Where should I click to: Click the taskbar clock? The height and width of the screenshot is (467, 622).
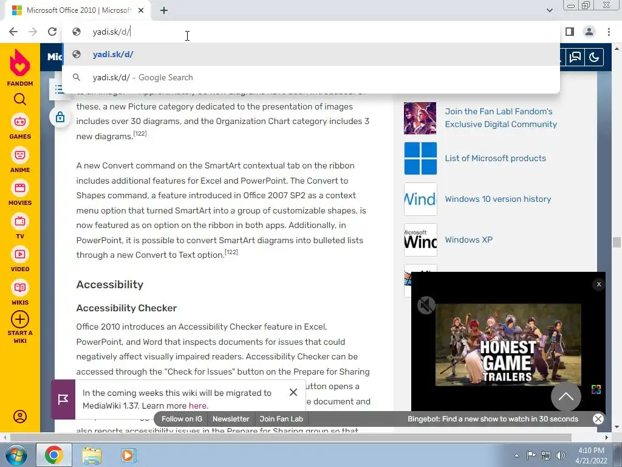click(591, 455)
